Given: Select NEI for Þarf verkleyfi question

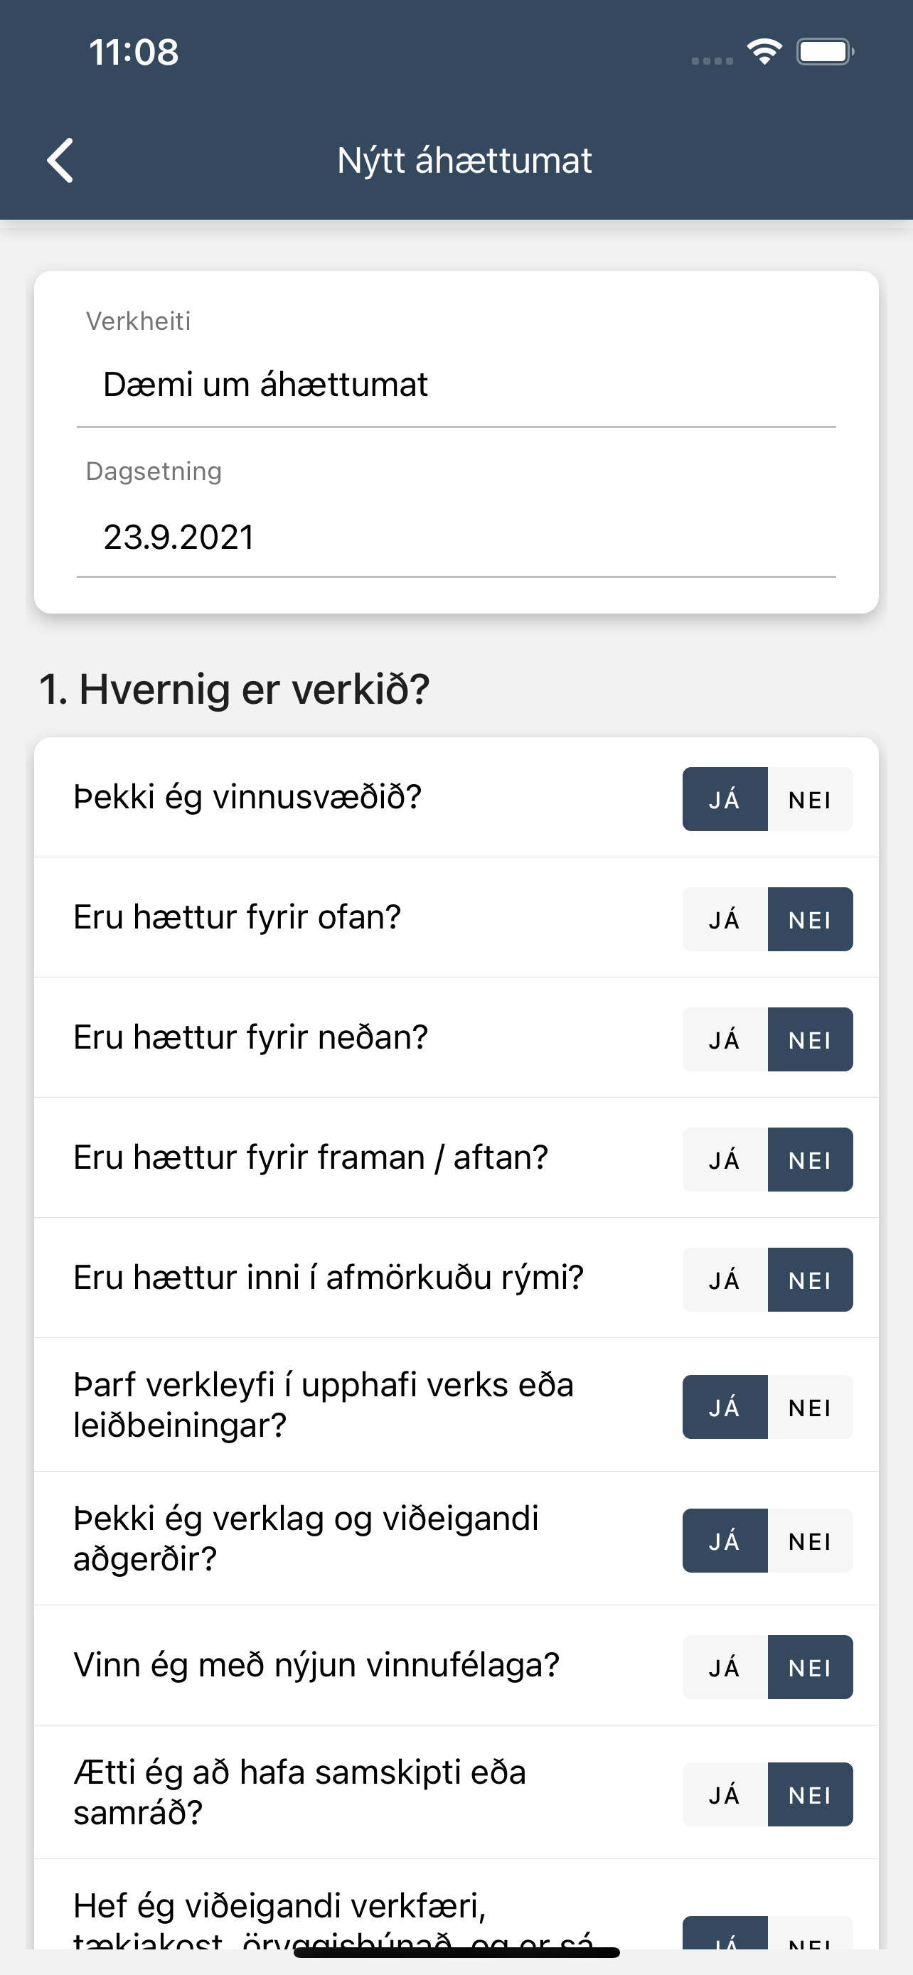Looking at the screenshot, I should (811, 1407).
